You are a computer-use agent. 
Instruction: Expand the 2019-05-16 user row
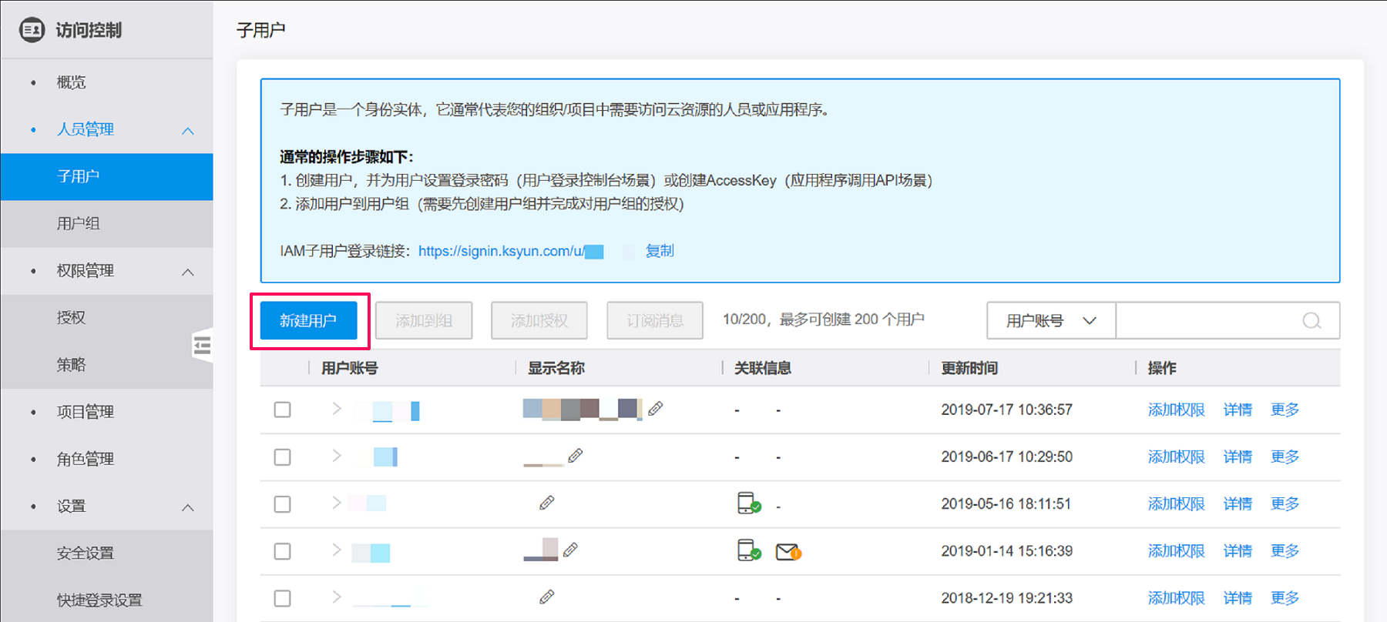pyautogui.click(x=337, y=503)
